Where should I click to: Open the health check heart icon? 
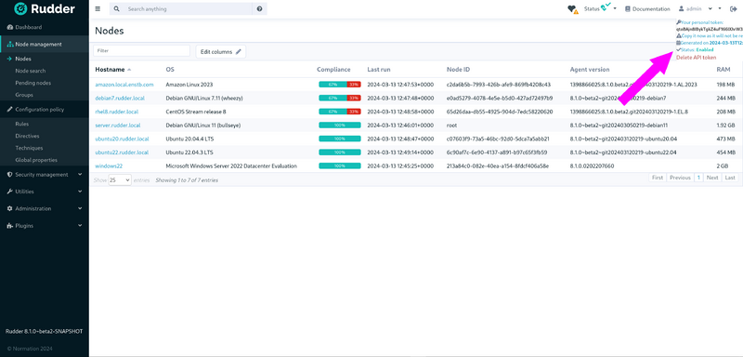pos(573,9)
